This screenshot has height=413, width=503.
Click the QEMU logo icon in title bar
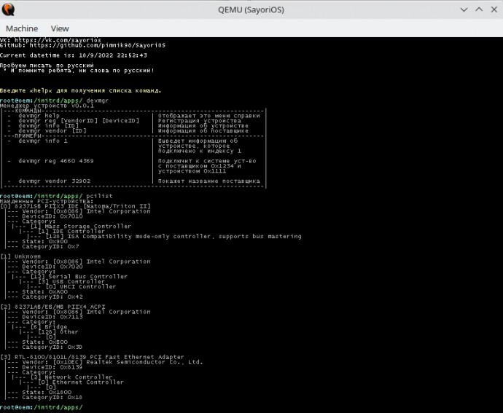point(8,9)
